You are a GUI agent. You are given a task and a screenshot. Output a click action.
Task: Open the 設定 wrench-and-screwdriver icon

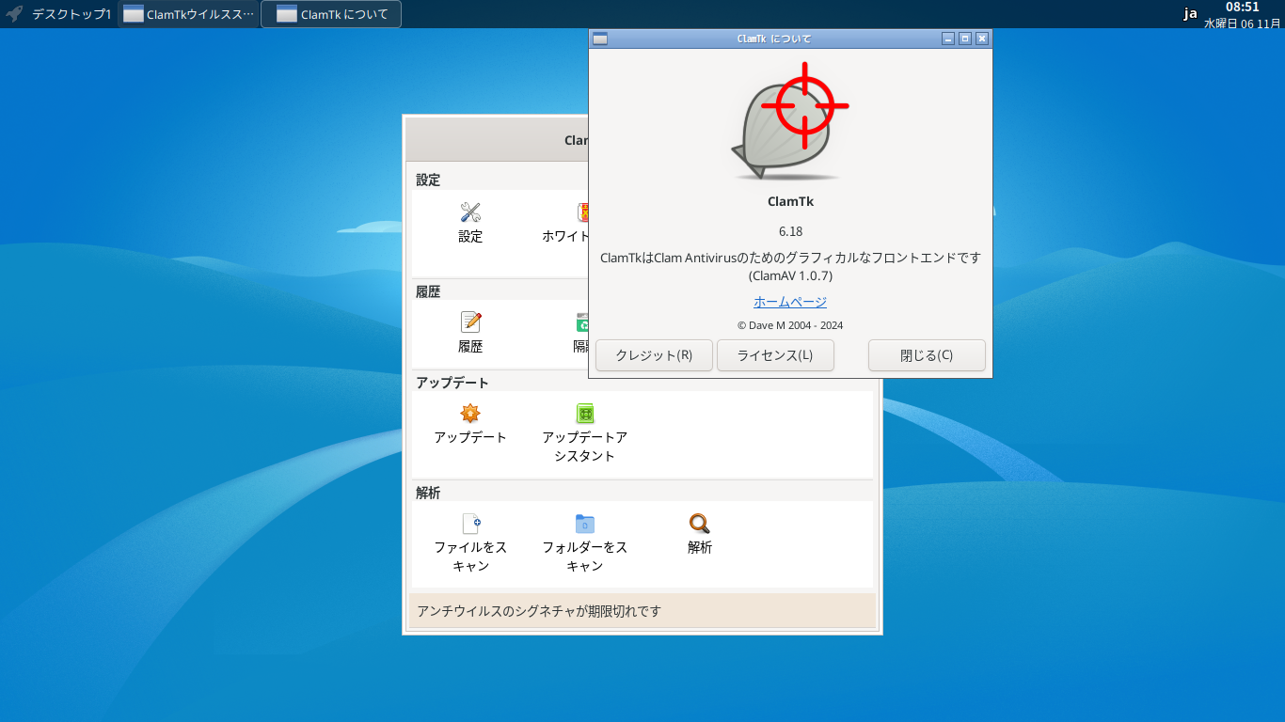(x=470, y=212)
